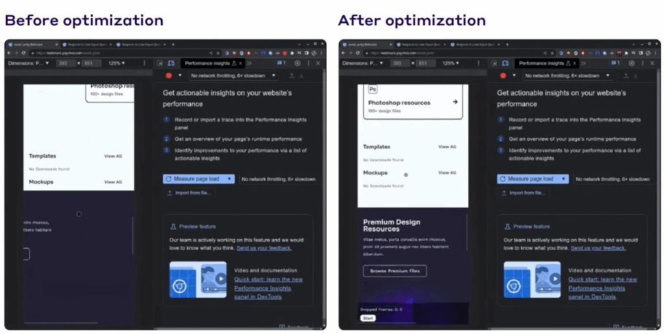Click download trace icon in After screenshot
This screenshot has height=334, width=664.
point(635,76)
